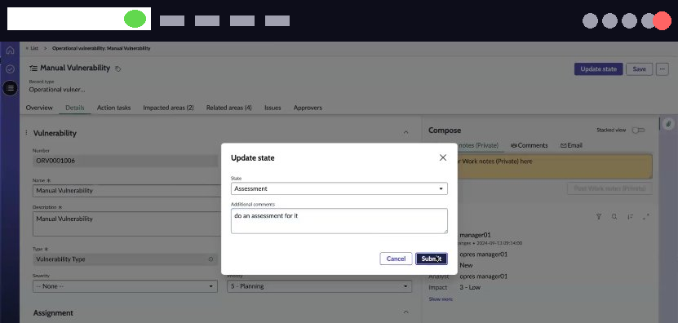Click the activity filter funnel icon

point(599,217)
